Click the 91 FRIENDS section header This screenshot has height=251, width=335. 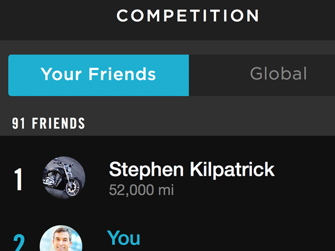49,123
